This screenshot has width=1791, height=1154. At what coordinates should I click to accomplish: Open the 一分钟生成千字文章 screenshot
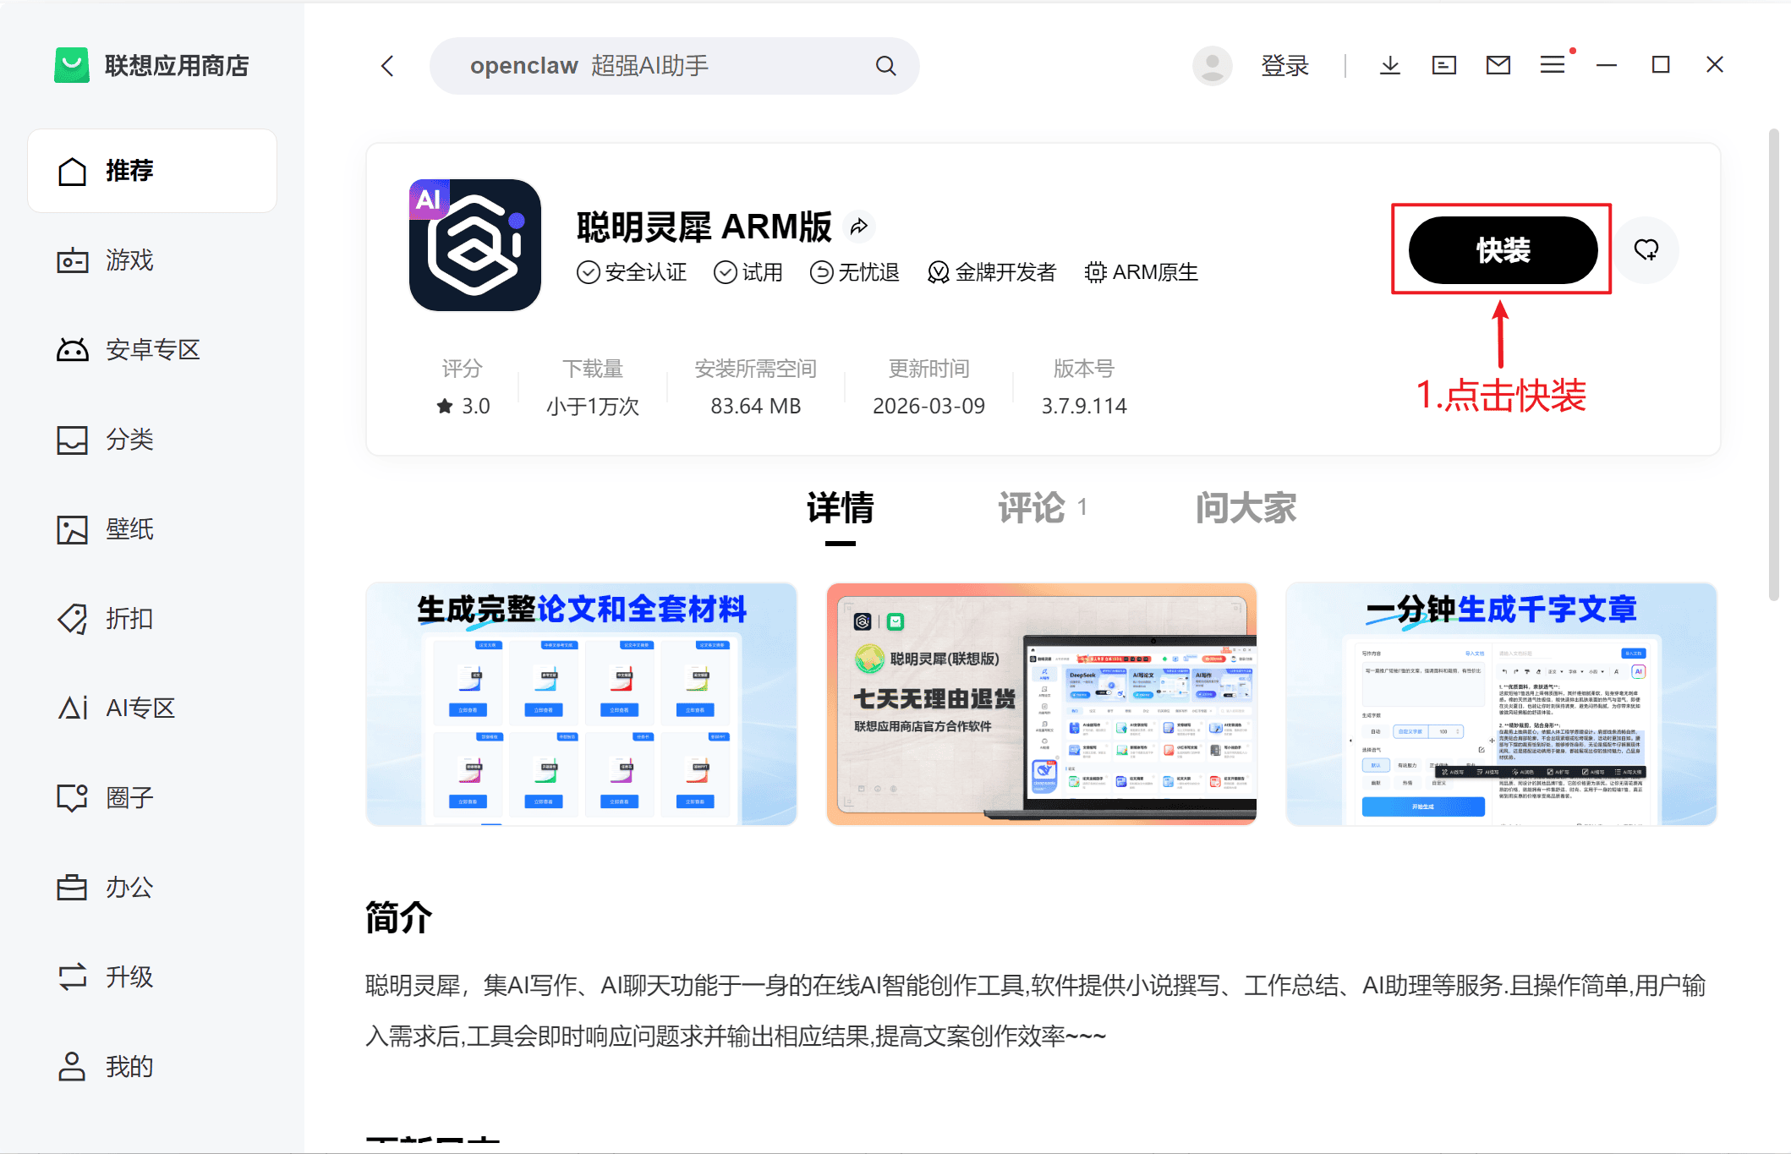click(x=1502, y=703)
